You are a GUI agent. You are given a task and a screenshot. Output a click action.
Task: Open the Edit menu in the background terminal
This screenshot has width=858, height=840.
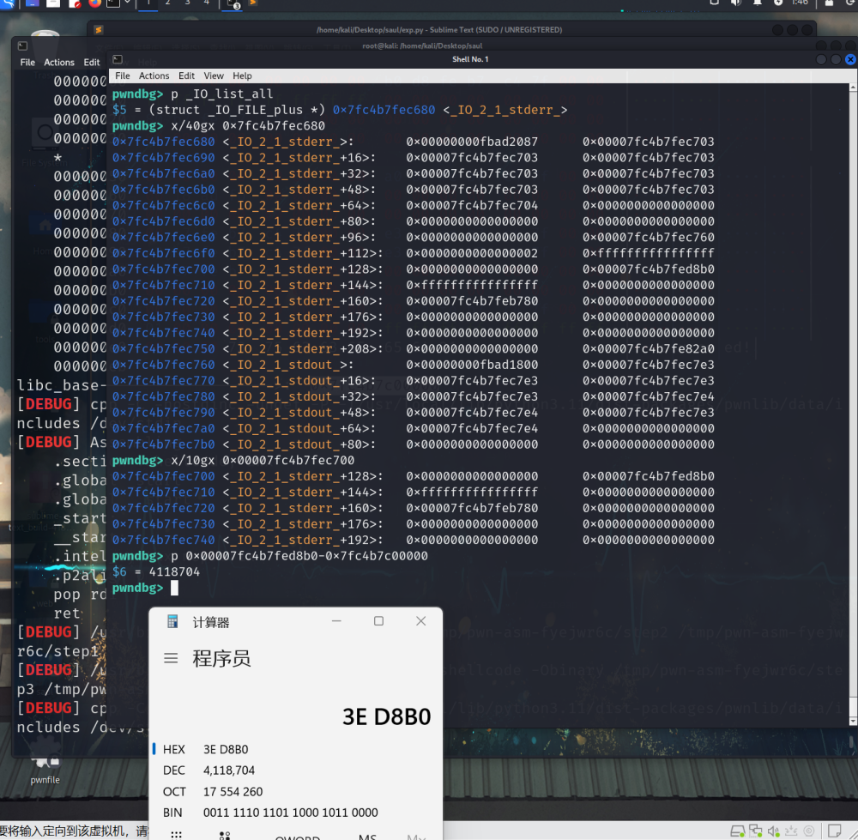[92, 63]
